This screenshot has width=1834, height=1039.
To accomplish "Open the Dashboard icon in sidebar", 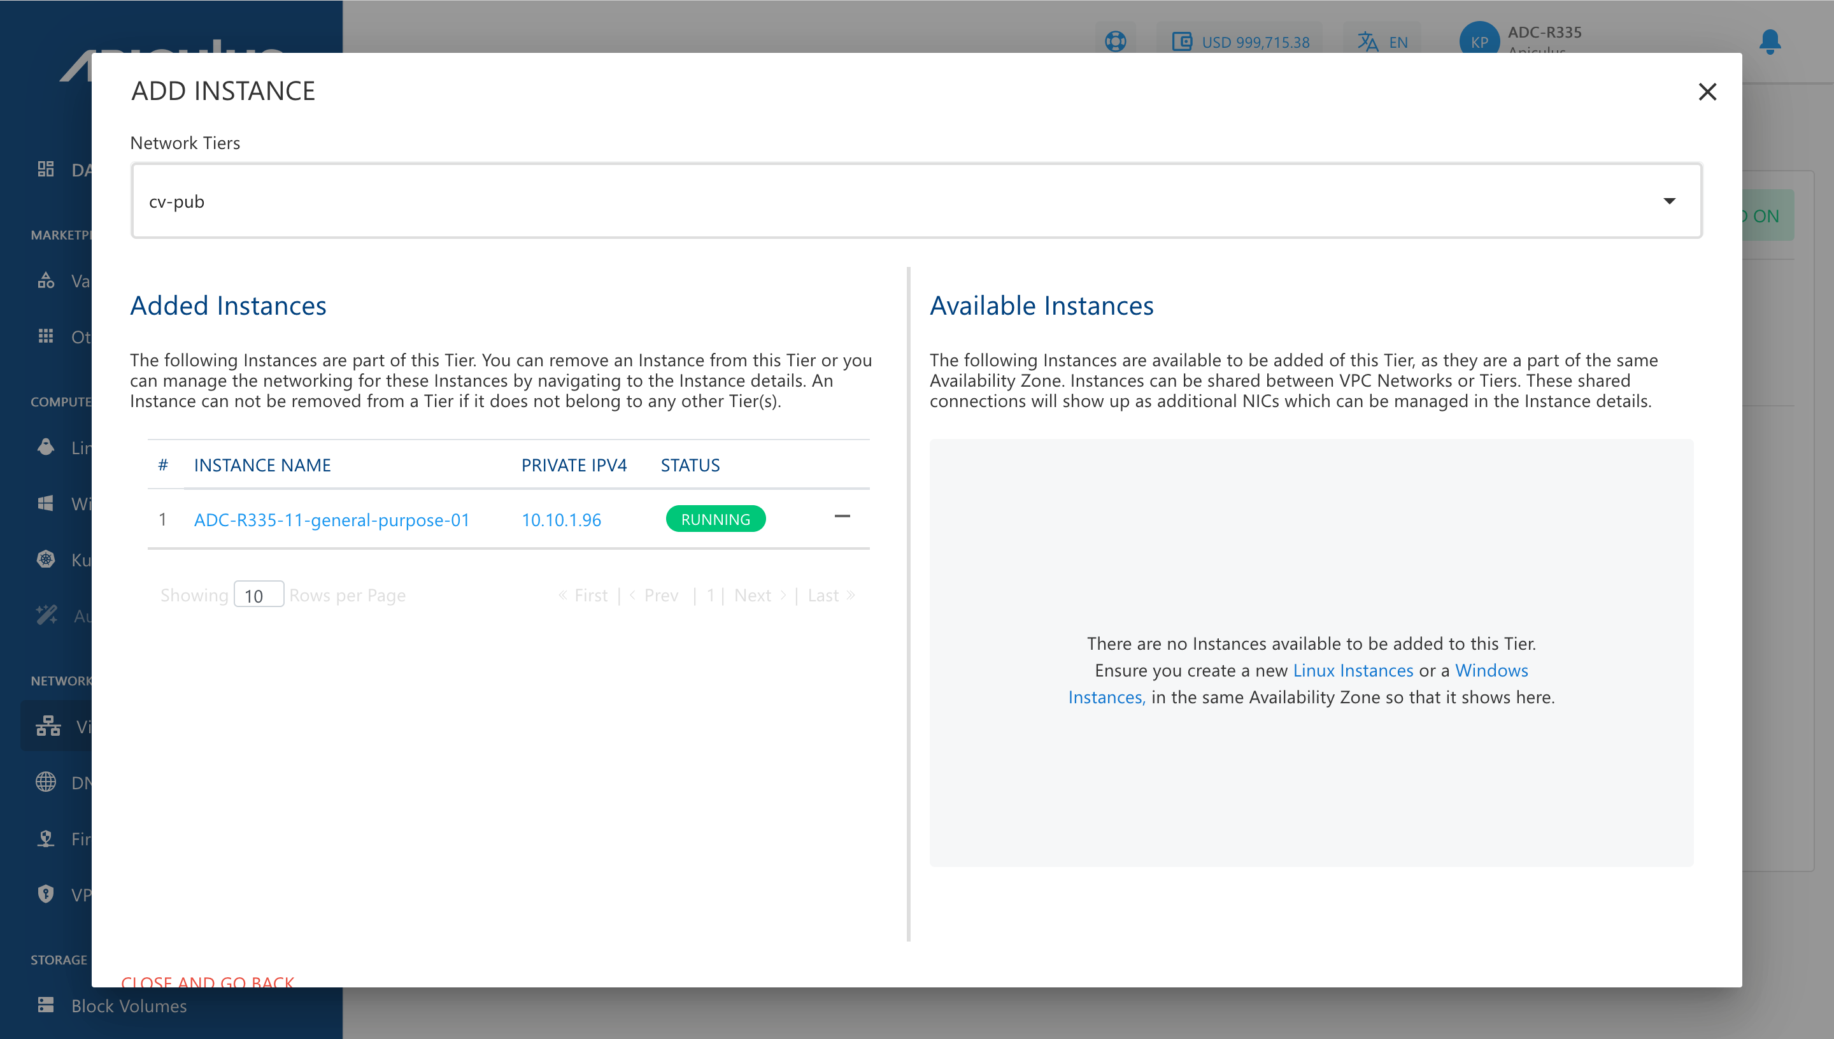I will click(46, 169).
